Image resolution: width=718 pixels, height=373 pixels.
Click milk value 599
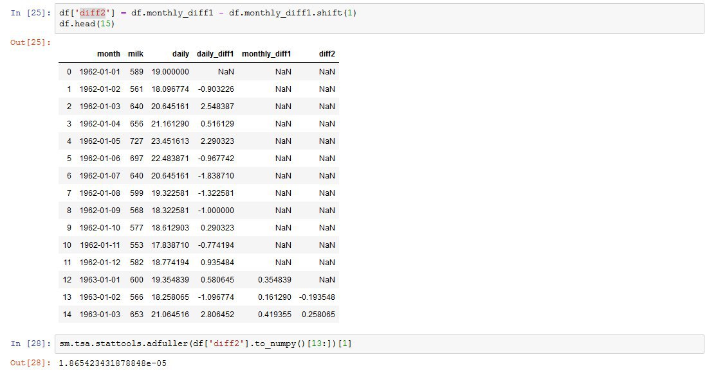(x=136, y=193)
